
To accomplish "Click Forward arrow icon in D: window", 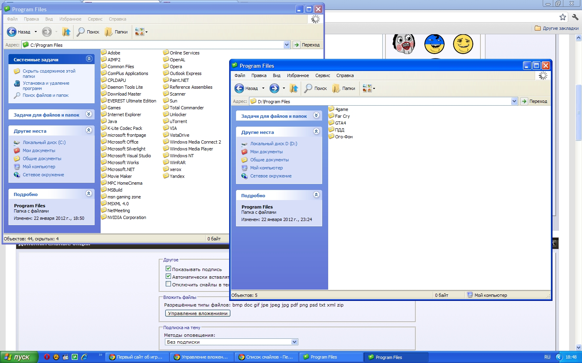I will 274,88.
